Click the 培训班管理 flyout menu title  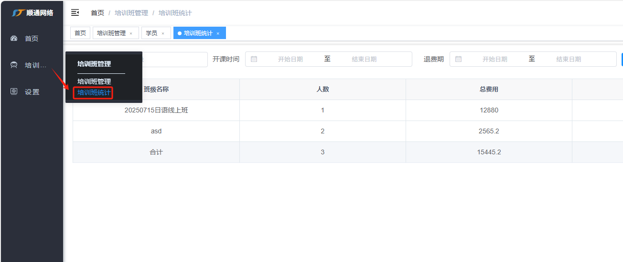click(x=94, y=63)
